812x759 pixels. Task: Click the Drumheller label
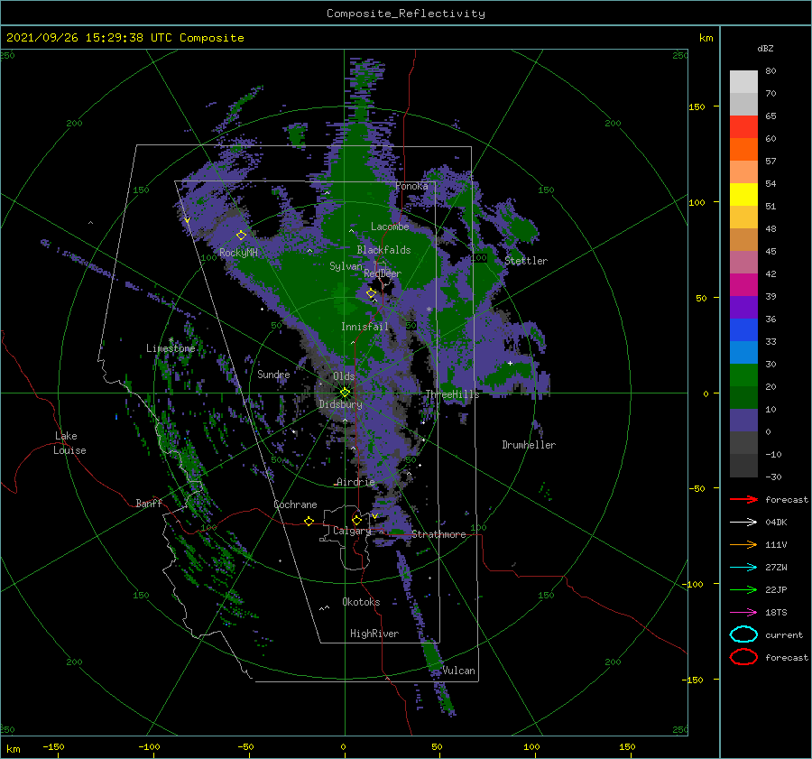(529, 445)
